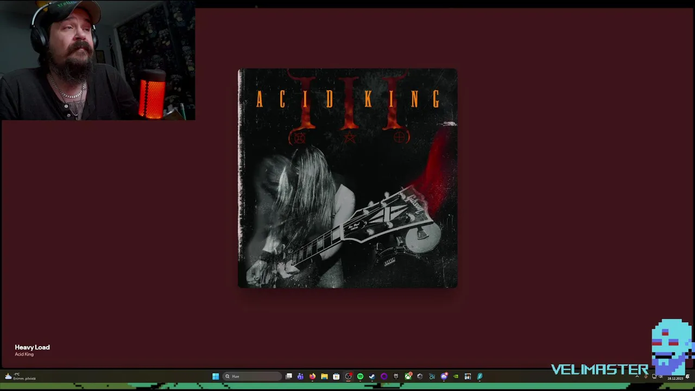
Task: Click the taskbar search box 'Hae'
Action: [252, 376]
